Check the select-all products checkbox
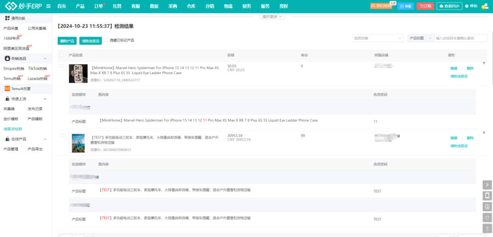493x237 pixels. click(62, 55)
